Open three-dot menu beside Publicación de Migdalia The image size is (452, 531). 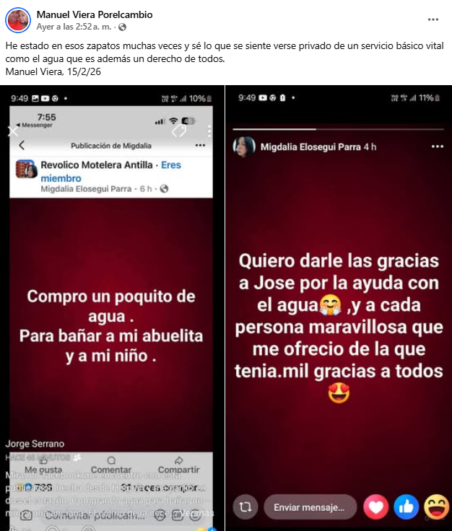pyautogui.click(x=200, y=145)
